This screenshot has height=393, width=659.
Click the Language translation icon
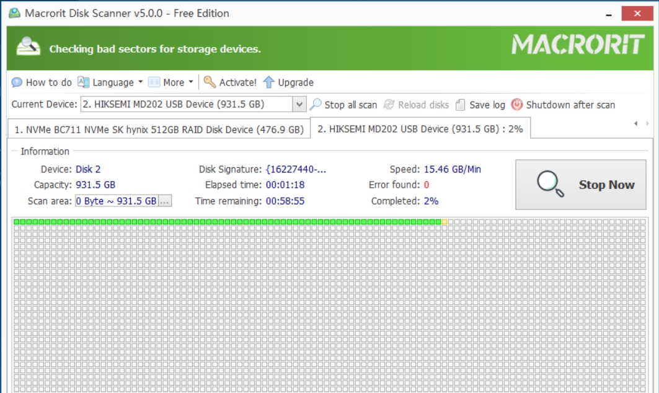[x=83, y=82]
